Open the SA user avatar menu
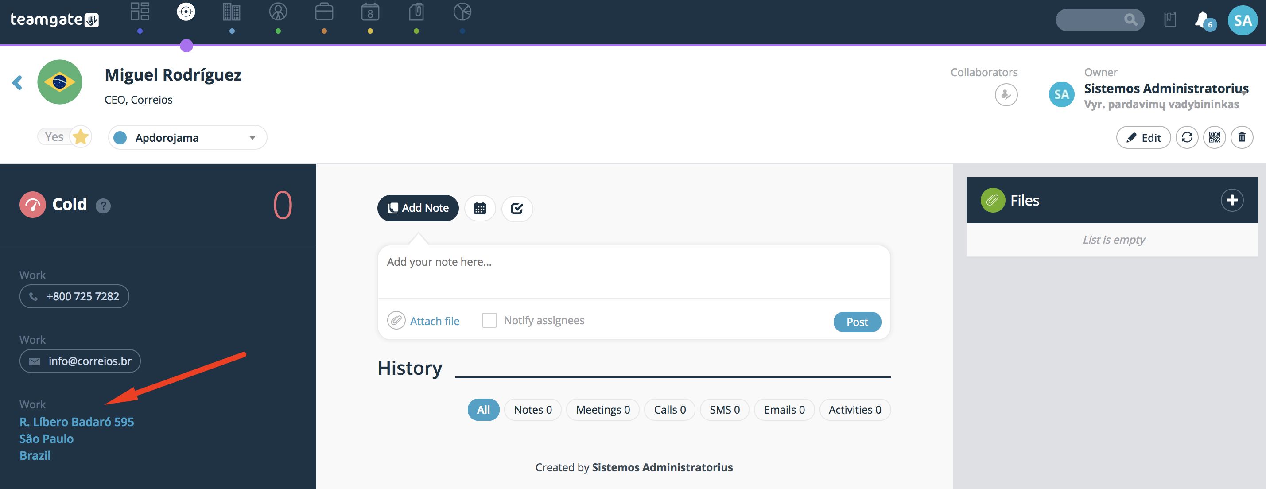Image resolution: width=1266 pixels, height=489 pixels. tap(1243, 21)
